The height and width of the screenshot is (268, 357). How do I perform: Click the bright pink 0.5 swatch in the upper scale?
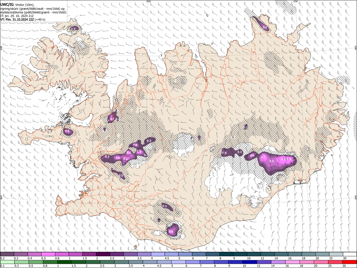[48, 254]
